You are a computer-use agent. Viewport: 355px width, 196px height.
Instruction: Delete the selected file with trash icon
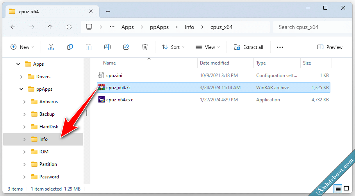tap(145, 47)
